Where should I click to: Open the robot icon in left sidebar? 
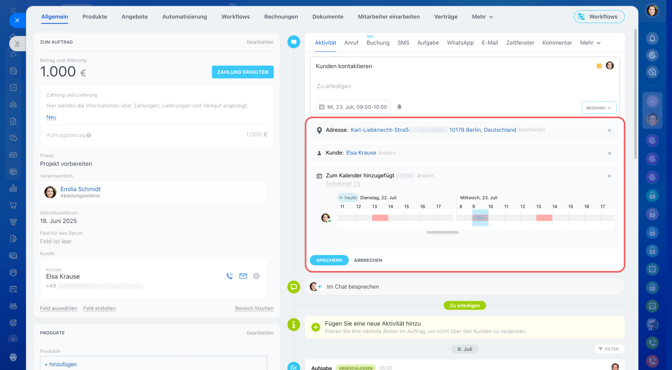pyautogui.click(x=13, y=306)
